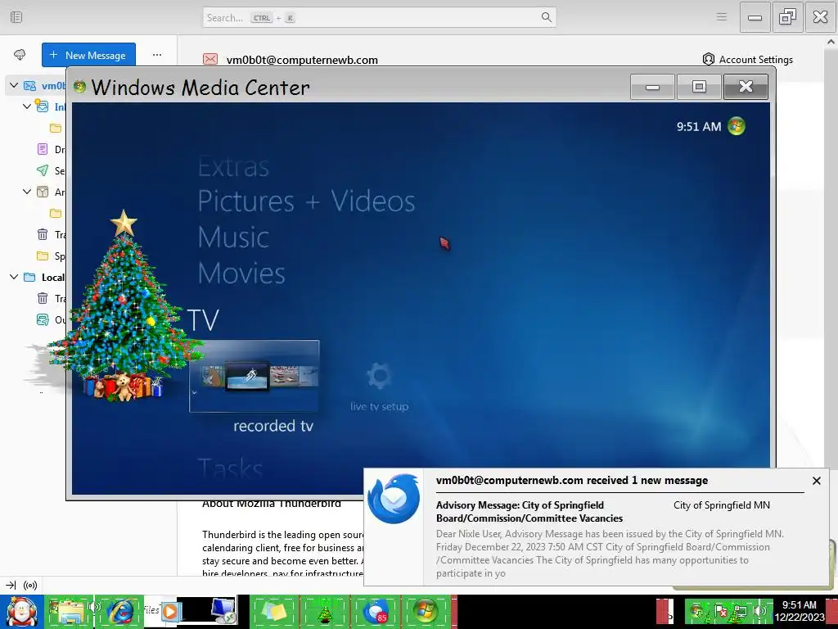Viewport: 838px width, 629px height.
Task: Click the Christmas tree taskbar button
Action: [324, 611]
